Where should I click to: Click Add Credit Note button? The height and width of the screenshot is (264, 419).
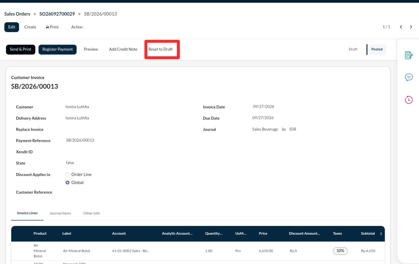tap(123, 49)
